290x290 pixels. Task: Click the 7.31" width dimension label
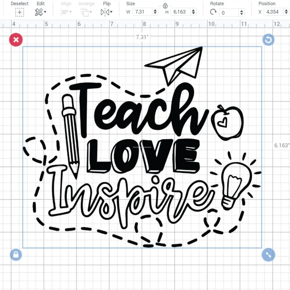(142, 37)
